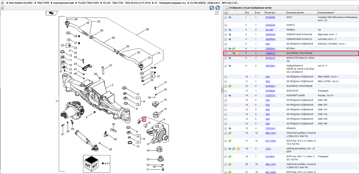Click blue arrow icon for part 221-887
This screenshot has width=359, height=174.
(230, 30)
